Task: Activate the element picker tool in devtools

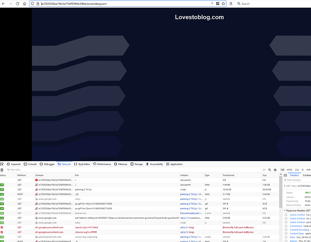Action: (2, 164)
